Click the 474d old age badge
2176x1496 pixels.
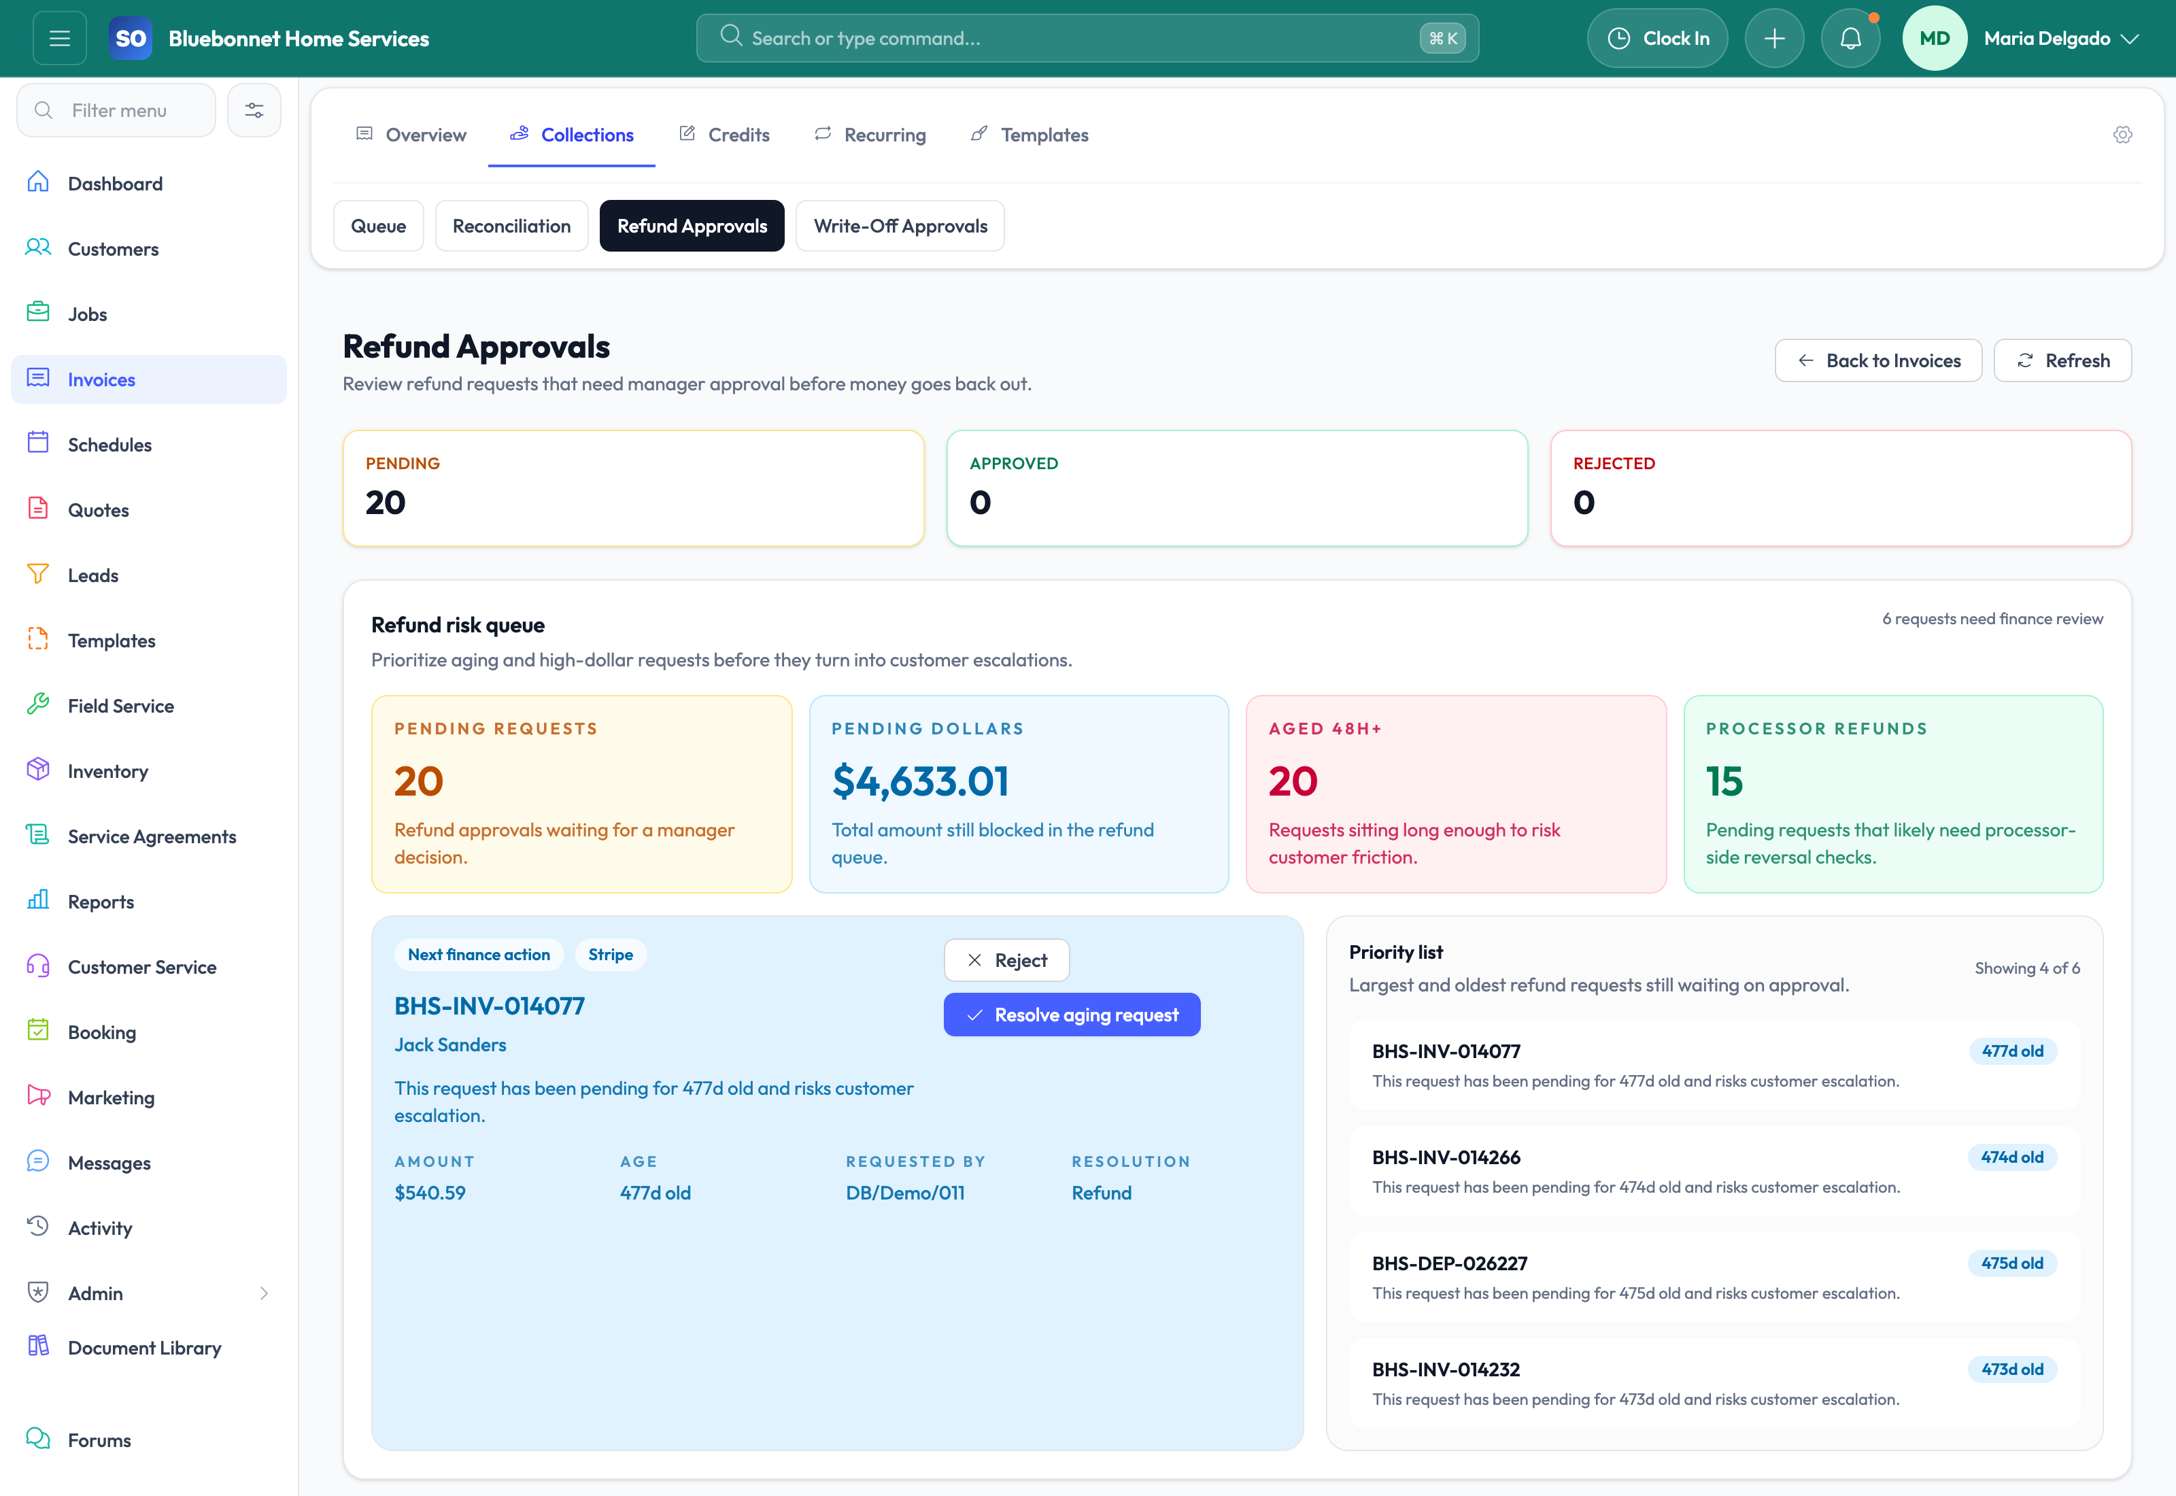[2012, 1157]
